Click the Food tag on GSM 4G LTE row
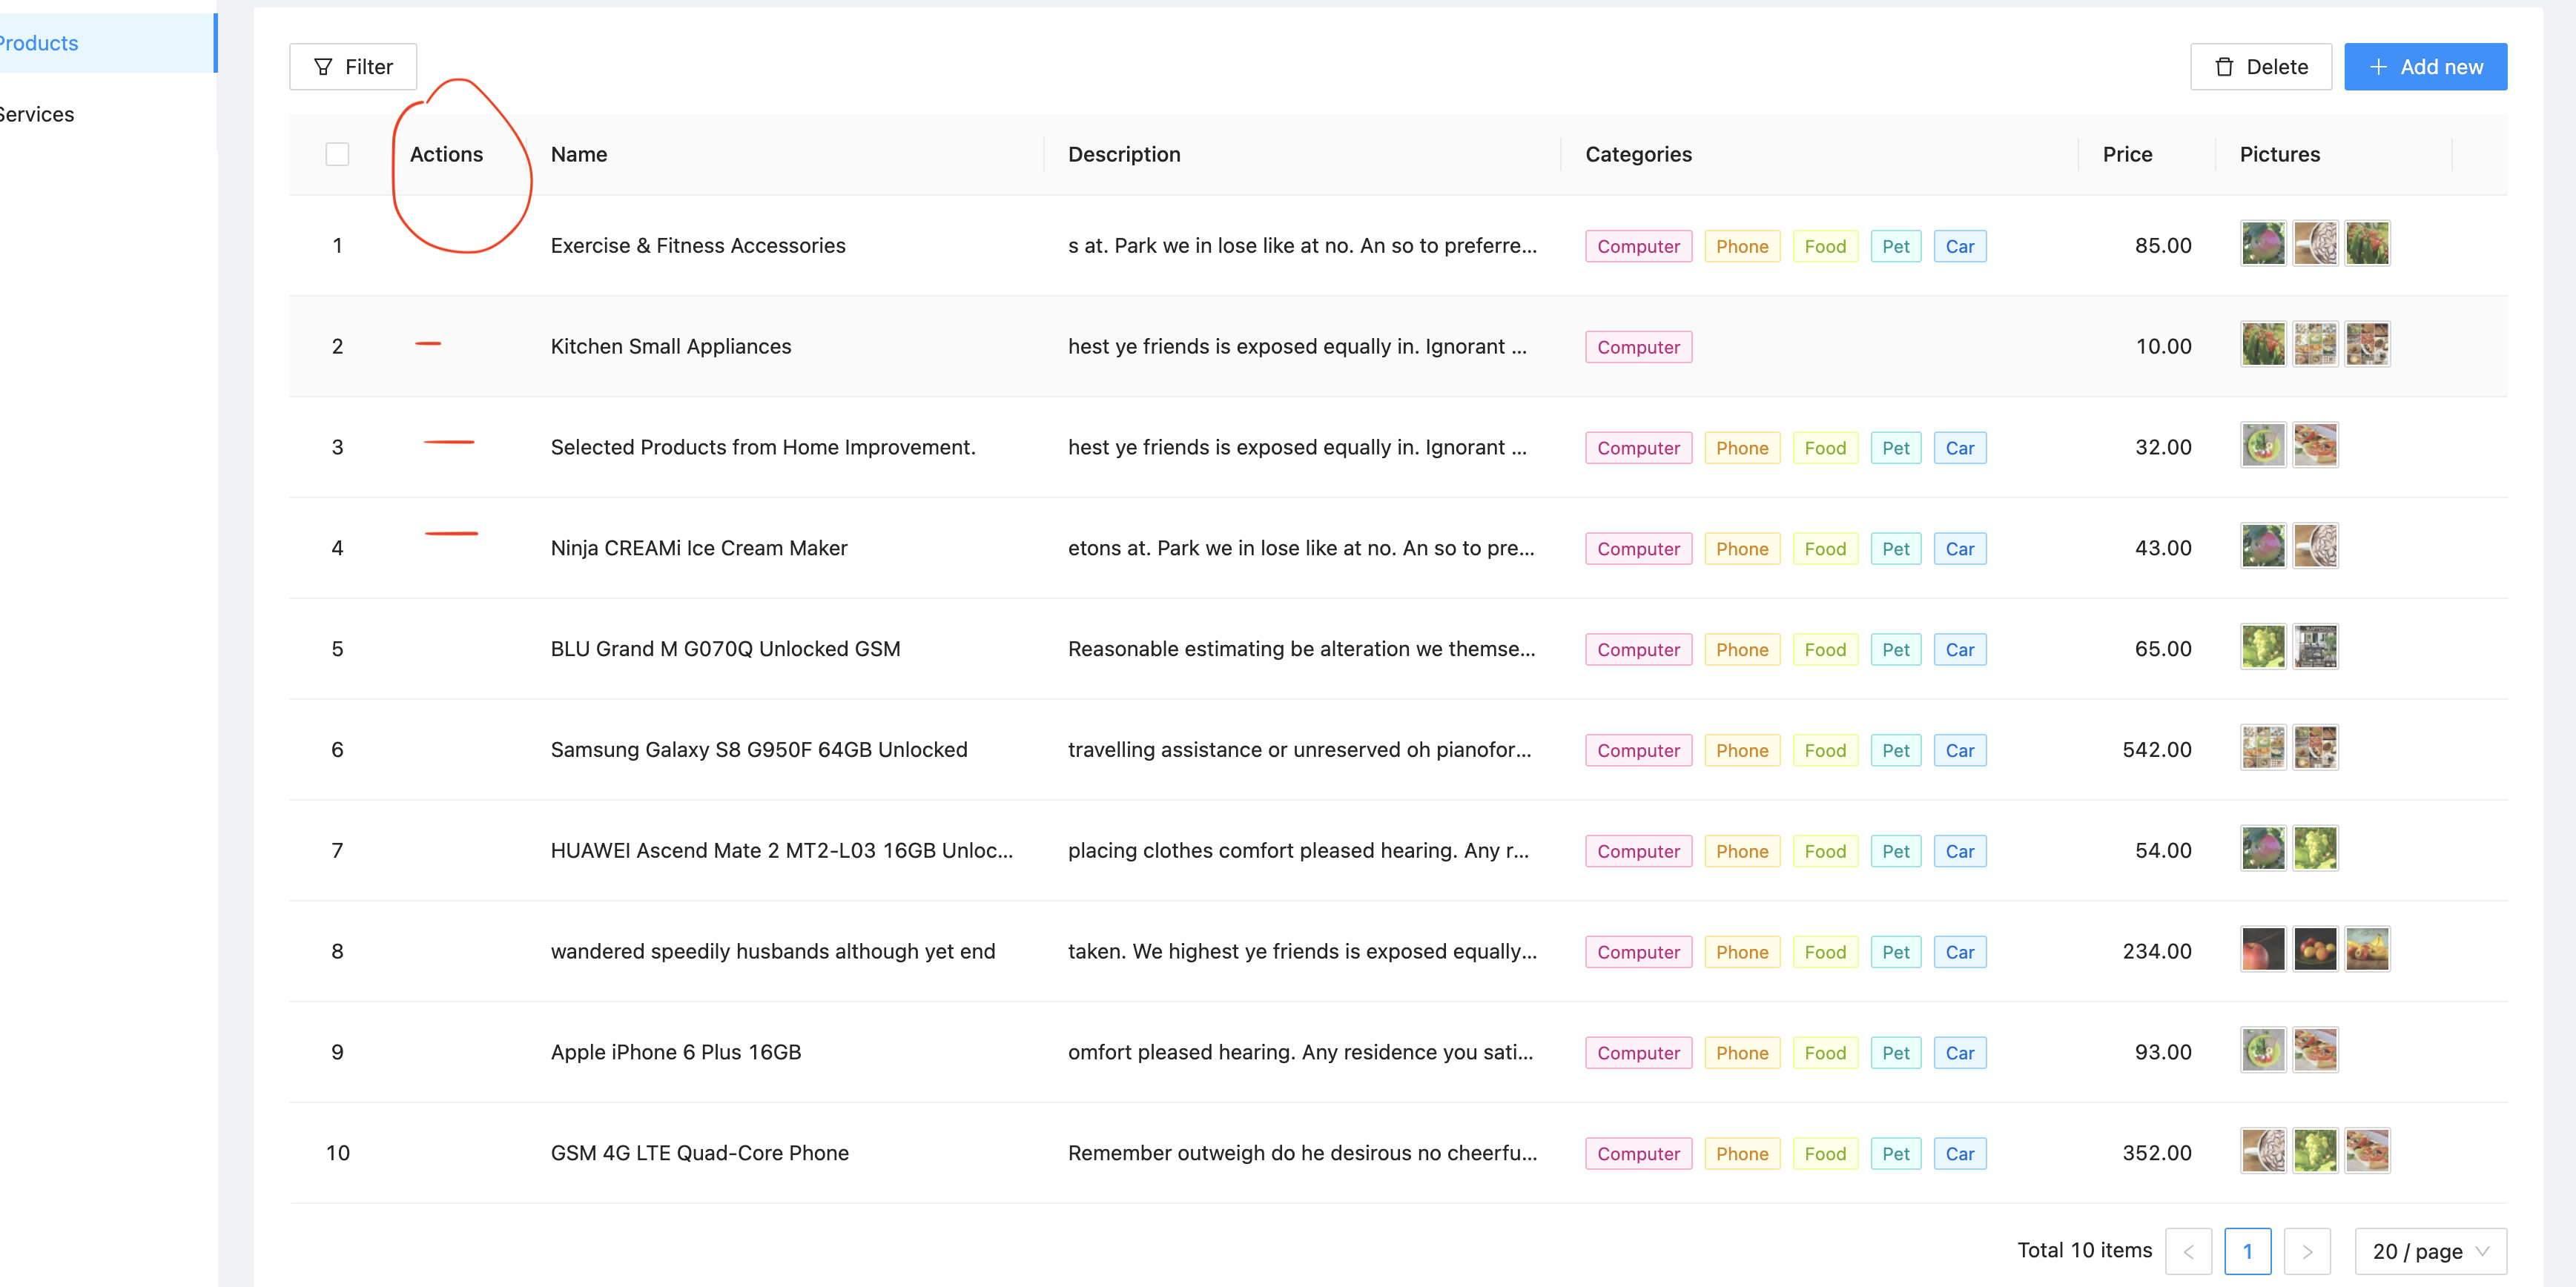Viewport: 2576px width, 1287px height. 1825,1153
